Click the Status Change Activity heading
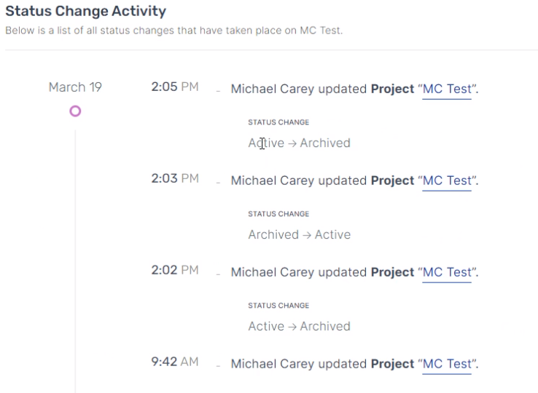The height and width of the screenshot is (393, 538). [x=86, y=12]
